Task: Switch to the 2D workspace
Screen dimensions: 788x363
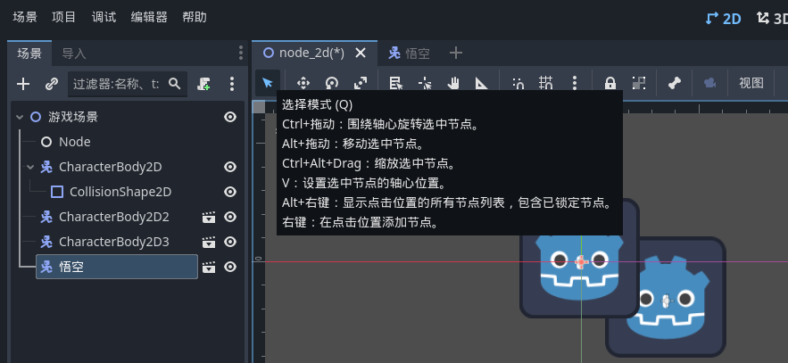Action: pyautogui.click(x=723, y=17)
